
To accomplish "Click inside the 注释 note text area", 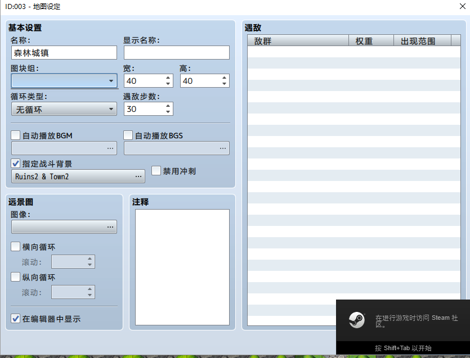I will pyautogui.click(x=182, y=267).
